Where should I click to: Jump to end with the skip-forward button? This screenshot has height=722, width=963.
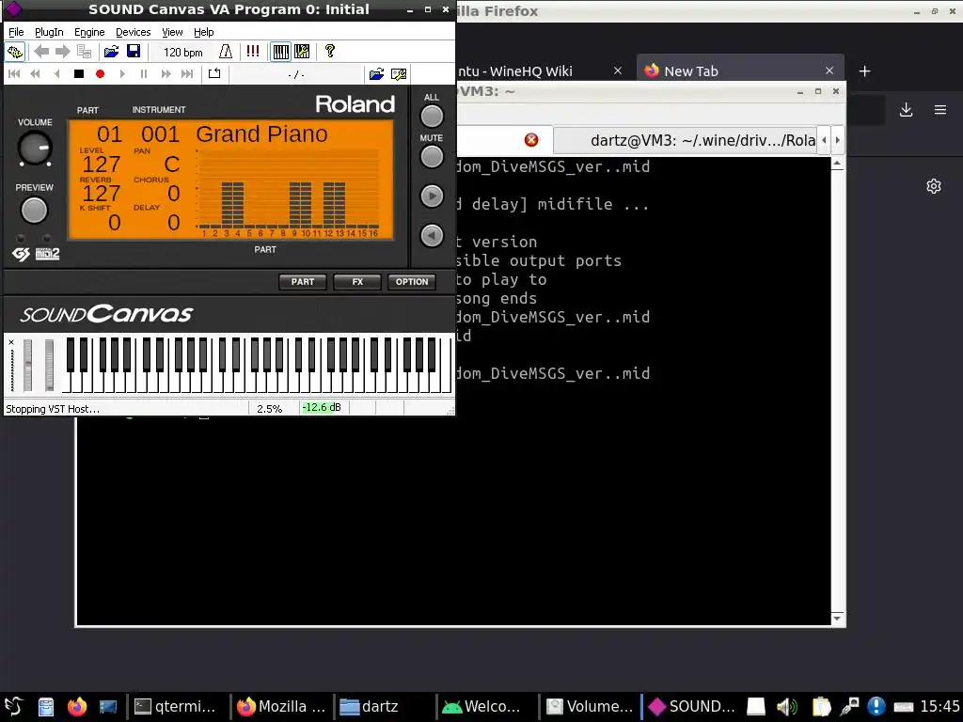[187, 74]
